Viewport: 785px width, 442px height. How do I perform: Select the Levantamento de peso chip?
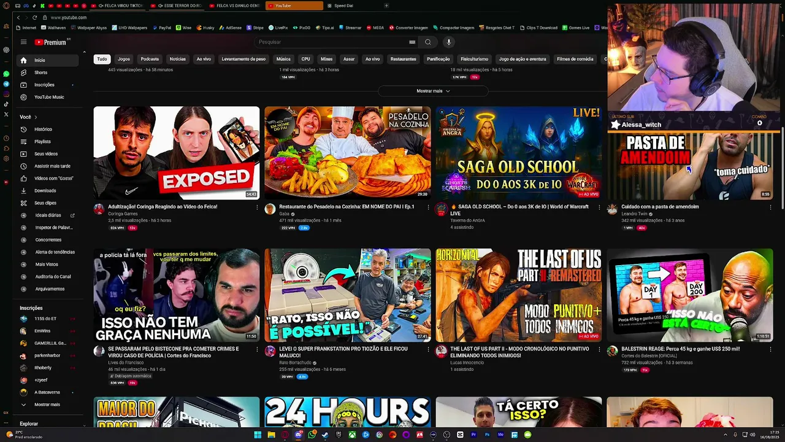[x=243, y=59]
